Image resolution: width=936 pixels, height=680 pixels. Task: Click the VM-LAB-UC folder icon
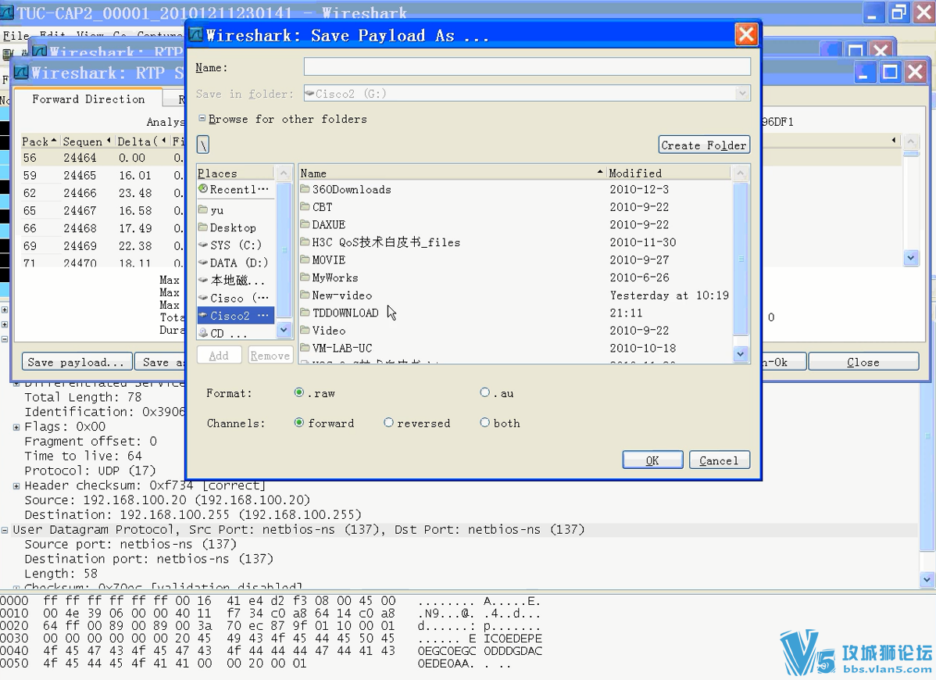coord(305,349)
